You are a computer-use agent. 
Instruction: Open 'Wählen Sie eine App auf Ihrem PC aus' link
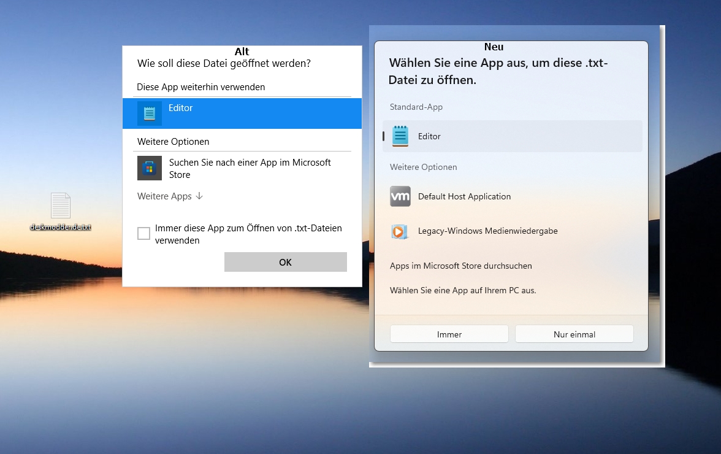[463, 290]
